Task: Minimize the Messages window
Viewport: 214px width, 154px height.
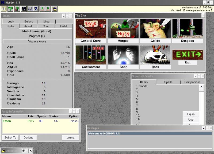Action: pos(204,128)
